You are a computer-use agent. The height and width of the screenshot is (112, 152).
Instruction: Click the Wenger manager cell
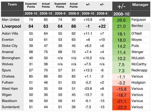[x=140, y=52]
